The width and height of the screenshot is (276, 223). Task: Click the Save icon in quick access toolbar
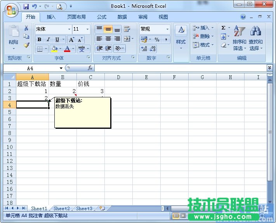tap(26, 6)
